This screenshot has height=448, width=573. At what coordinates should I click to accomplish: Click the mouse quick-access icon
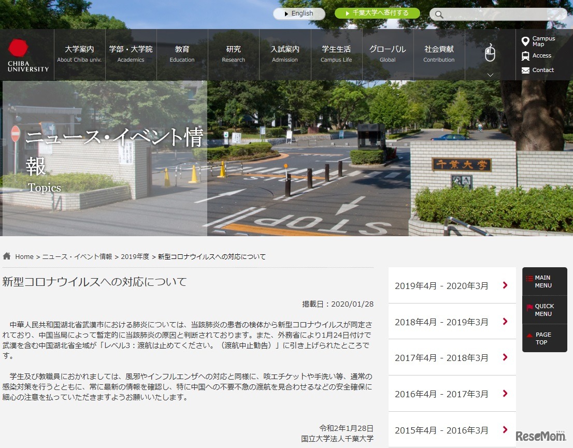click(489, 52)
